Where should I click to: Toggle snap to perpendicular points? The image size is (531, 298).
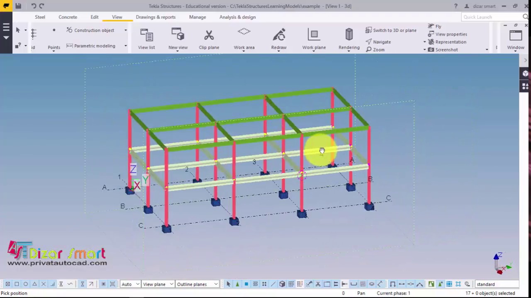coord(53,284)
